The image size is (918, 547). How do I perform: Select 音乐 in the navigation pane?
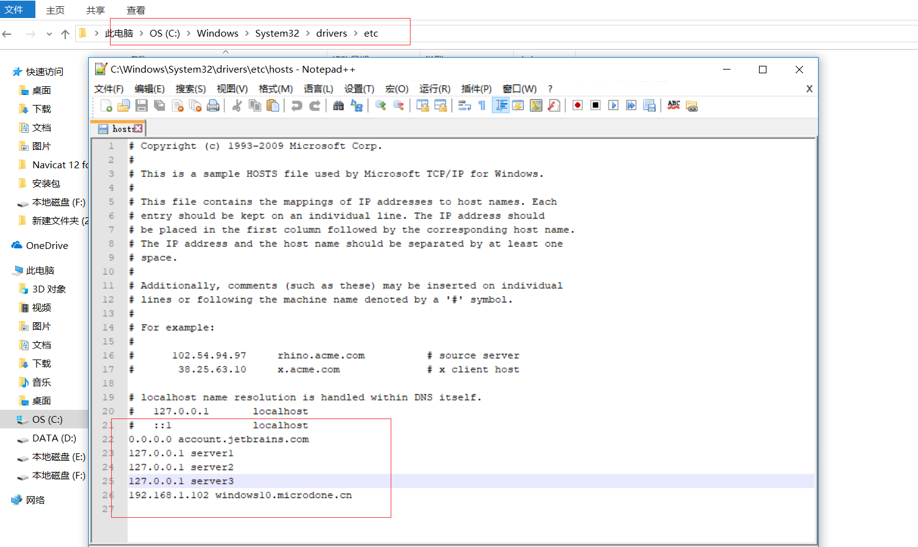click(42, 382)
